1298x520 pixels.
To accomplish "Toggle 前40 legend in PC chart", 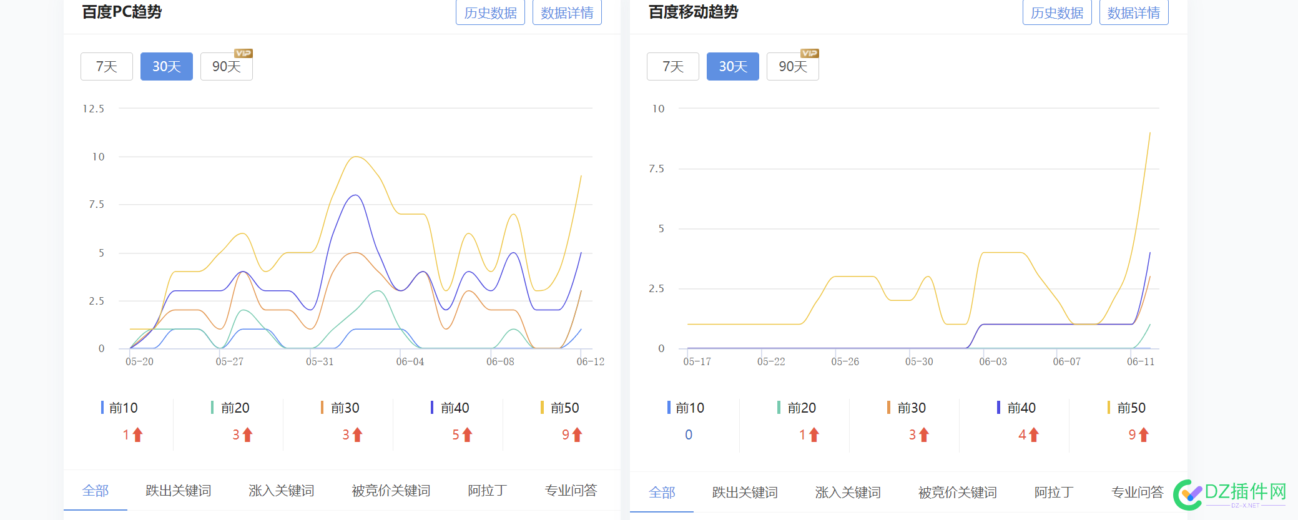I will [x=450, y=408].
